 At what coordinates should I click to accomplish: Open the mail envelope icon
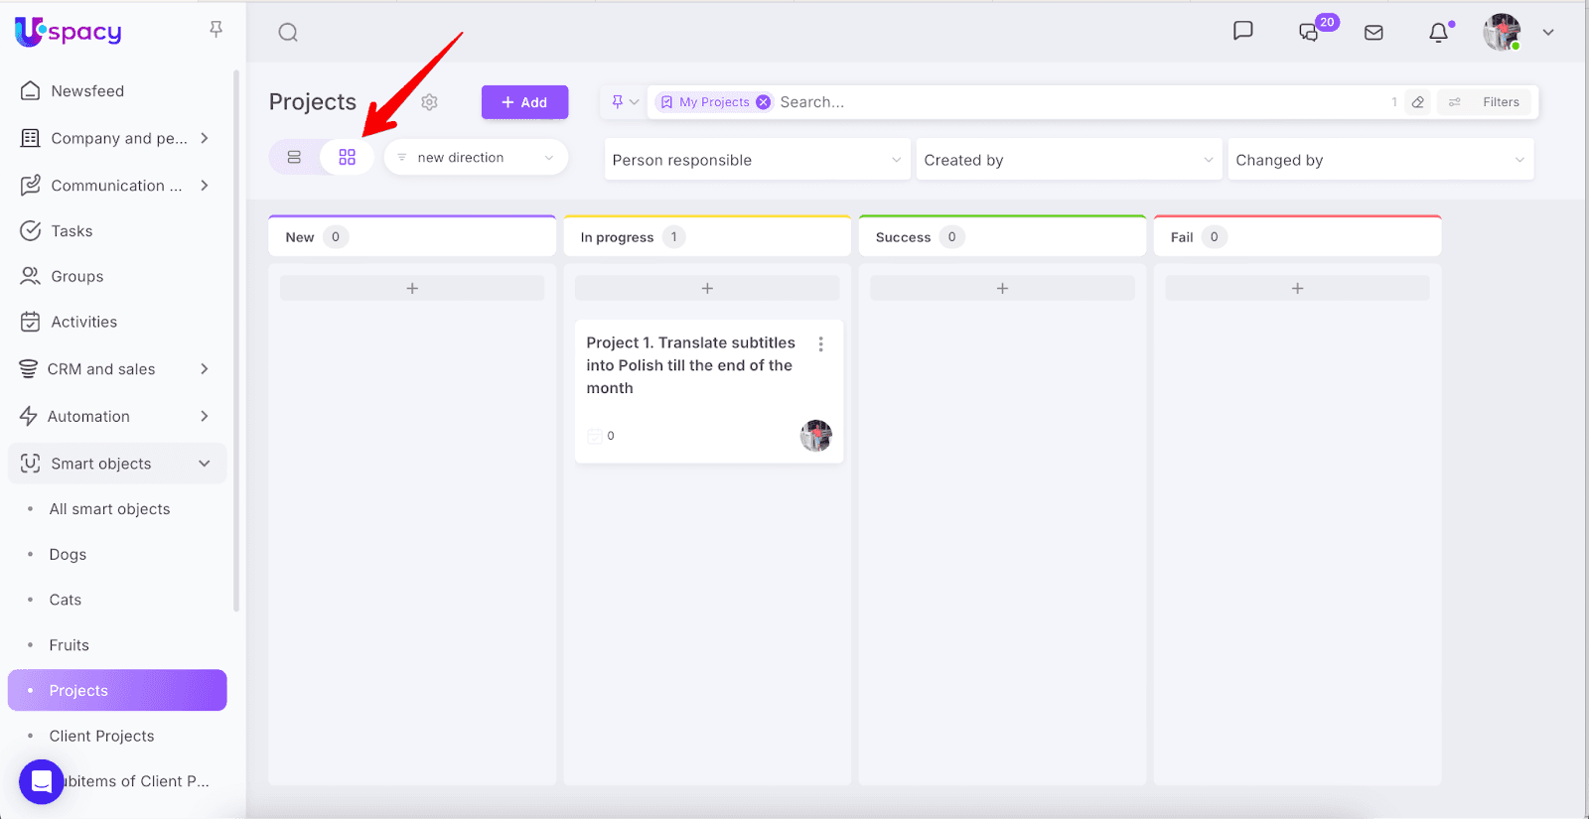1373,33
